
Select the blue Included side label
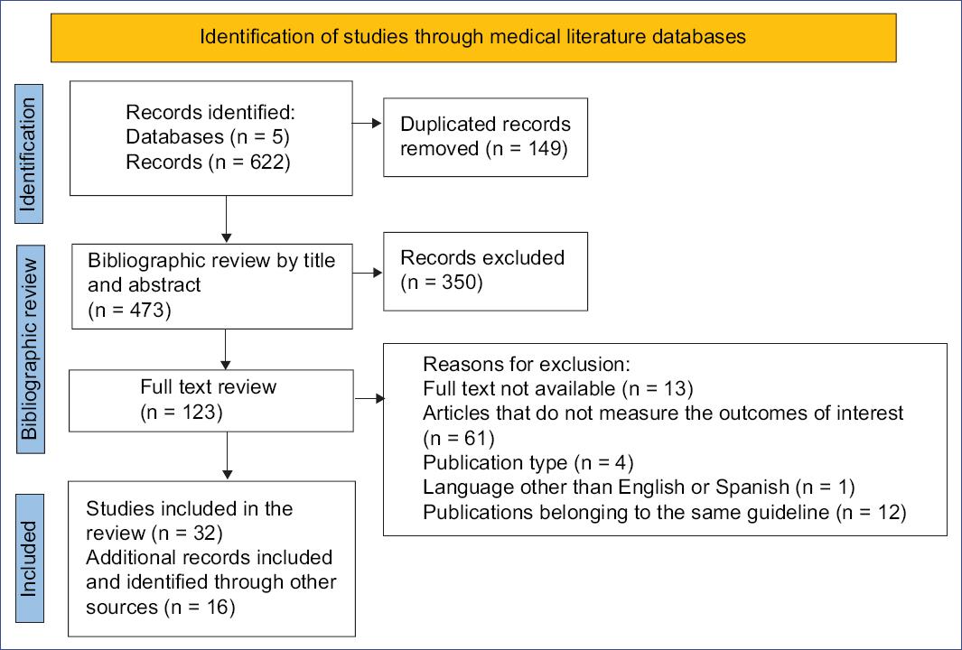pyautogui.click(x=30, y=557)
